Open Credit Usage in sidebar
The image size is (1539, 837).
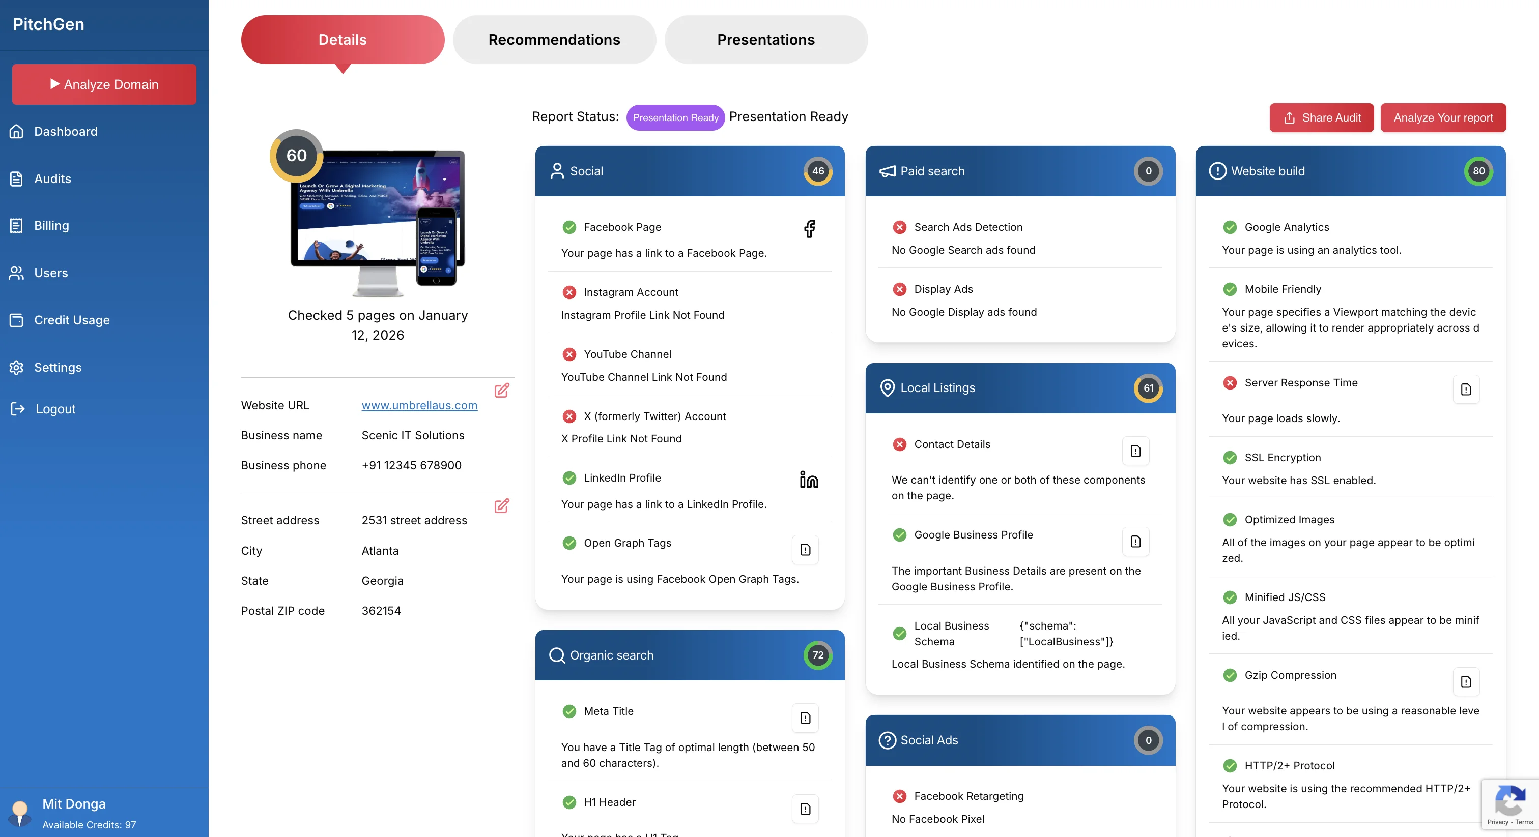(72, 320)
